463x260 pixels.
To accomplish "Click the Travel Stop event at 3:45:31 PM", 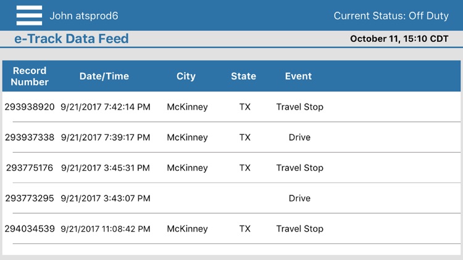I will point(299,168).
